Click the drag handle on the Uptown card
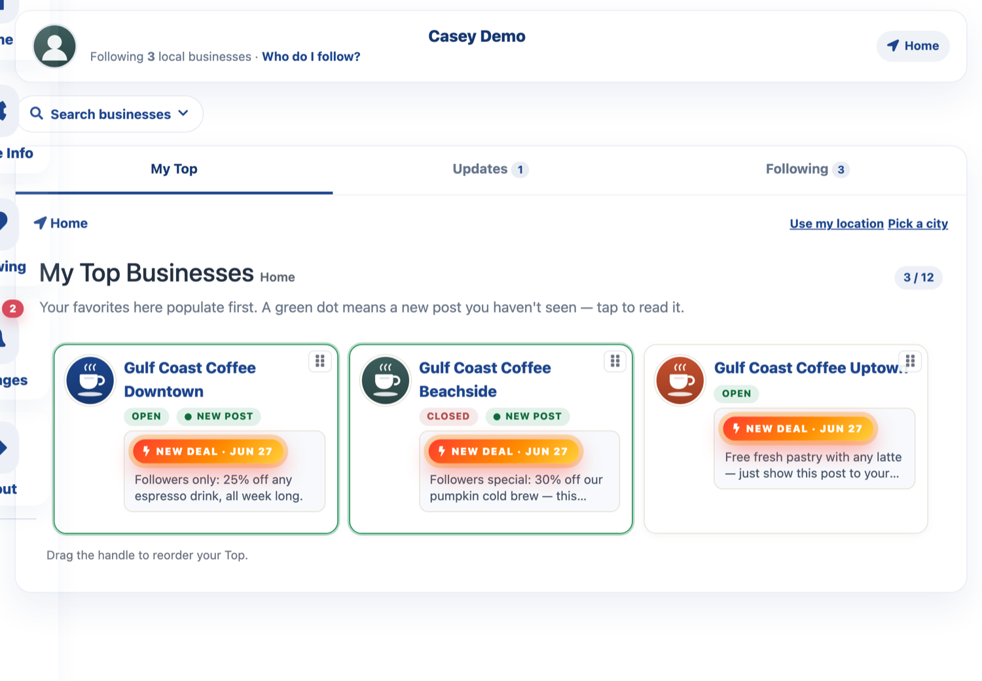Viewport: 982px width, 681px height. tap(911, 361)
